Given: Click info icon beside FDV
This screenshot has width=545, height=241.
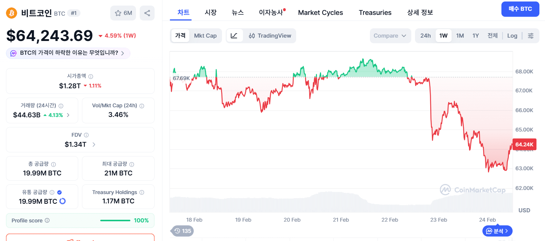Looking at the screenshot, I should [x=86, y=135].
